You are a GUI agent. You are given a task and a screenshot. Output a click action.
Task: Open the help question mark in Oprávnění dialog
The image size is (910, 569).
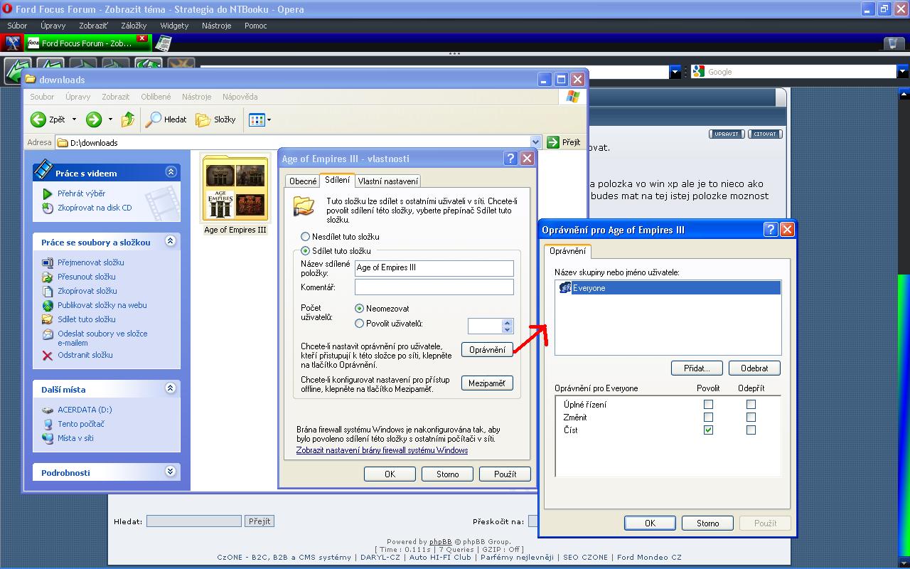pyautogui.click(x=771, y=229)
